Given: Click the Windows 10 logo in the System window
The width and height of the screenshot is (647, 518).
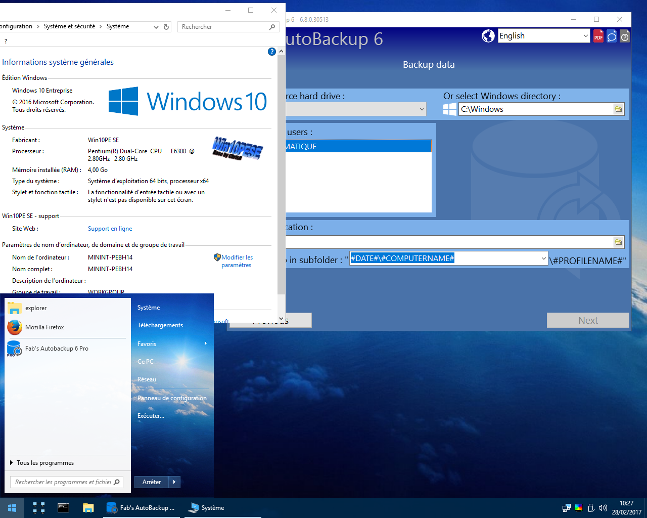Looking at the screenshot, I should coord(188,101).
